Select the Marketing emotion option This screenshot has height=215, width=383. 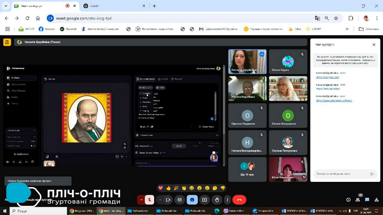tap(146, 102)
